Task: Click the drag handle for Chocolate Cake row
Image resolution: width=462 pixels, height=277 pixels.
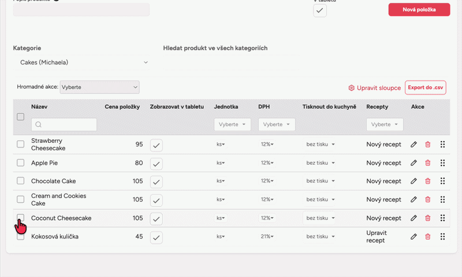Action: pyautogui.click(x=442, y=181)
